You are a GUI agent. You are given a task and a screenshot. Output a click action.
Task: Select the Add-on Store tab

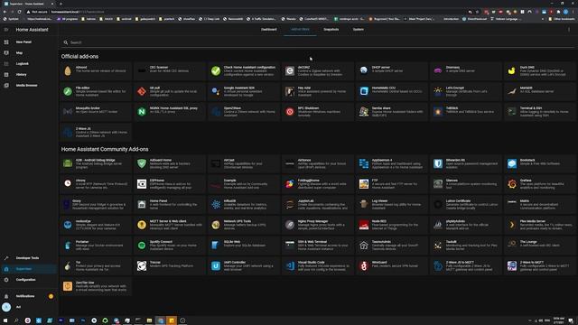coord(300,30)
